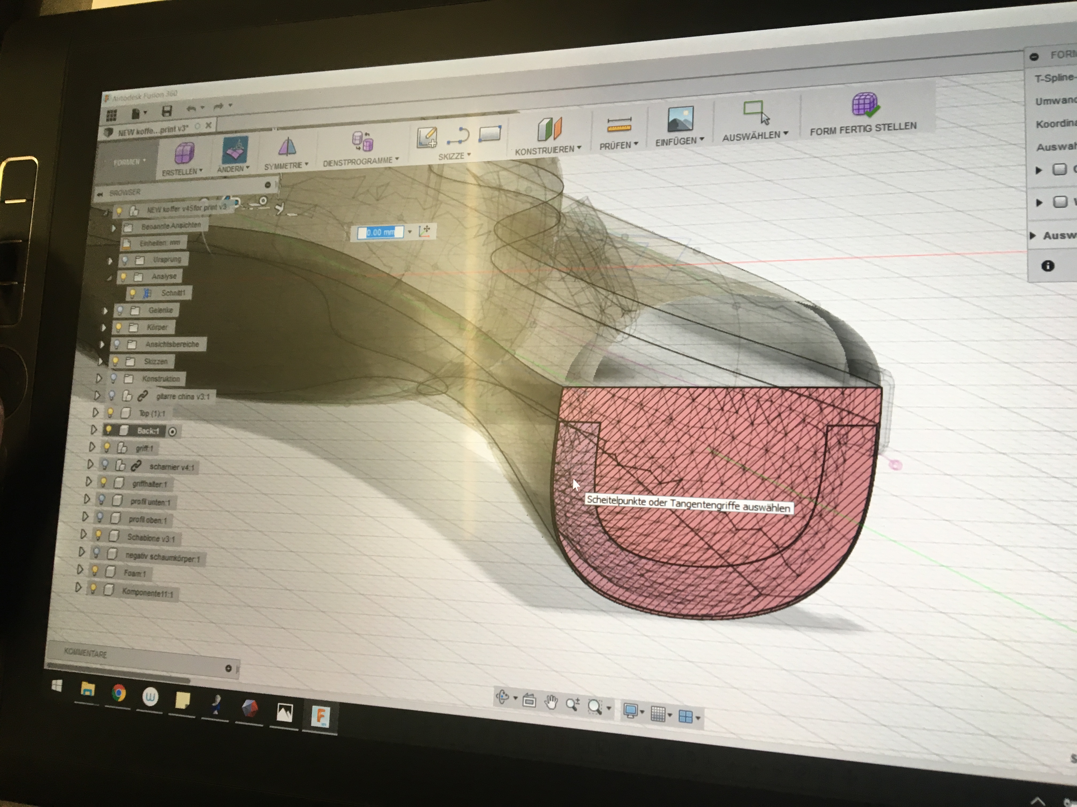This screenshot has width=1077, height=807.
Task: Click the Save disk icon
Action: click(x=166, y=111)
